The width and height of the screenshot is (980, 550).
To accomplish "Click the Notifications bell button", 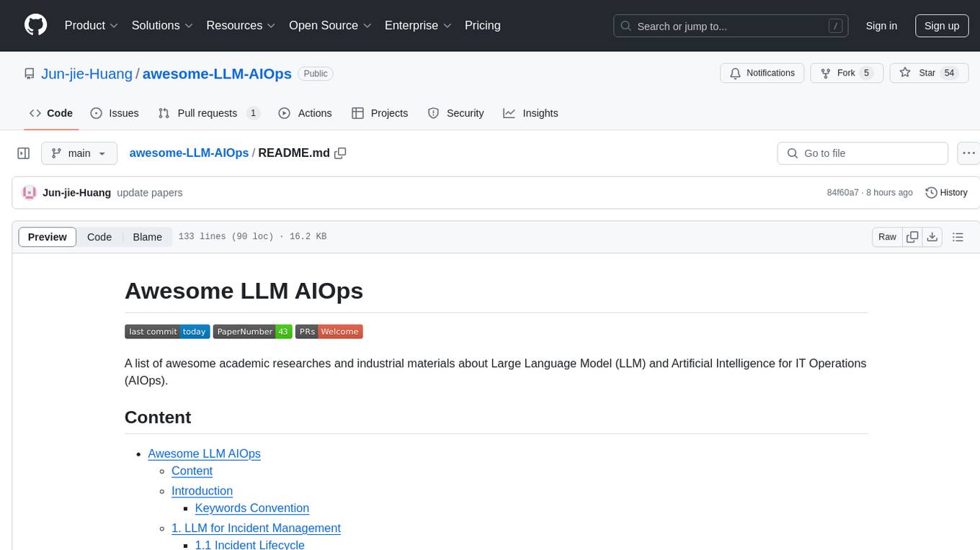I will point(762,73).
